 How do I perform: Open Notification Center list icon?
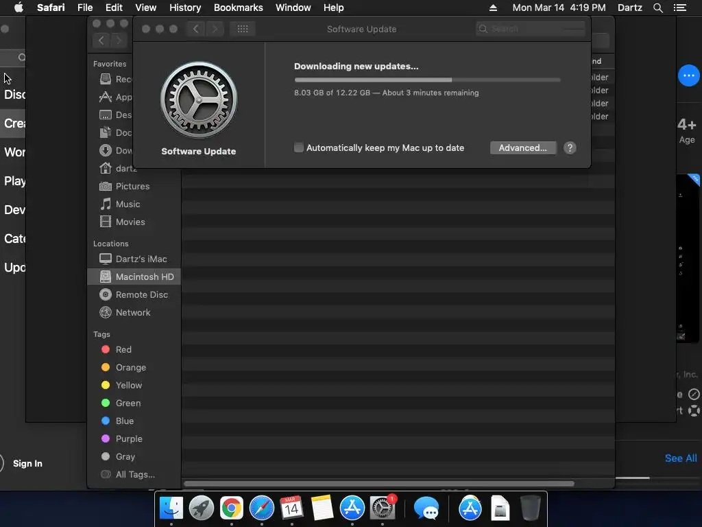[x=679, y=8]
